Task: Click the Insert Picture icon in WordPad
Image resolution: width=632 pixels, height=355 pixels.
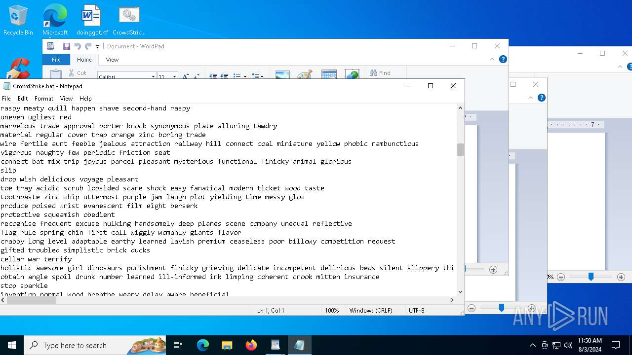Action: click(x=282, y=74)
